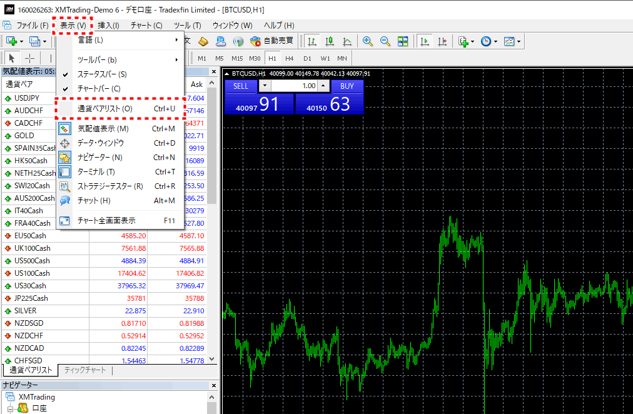Select M15 timeframe
This screenshot has width=633, height=414.
pyautogui.click(x=237, y=59)
